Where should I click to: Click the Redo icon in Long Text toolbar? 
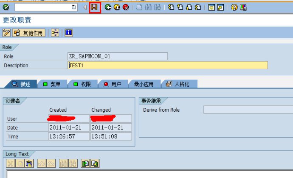pos(51,164)
